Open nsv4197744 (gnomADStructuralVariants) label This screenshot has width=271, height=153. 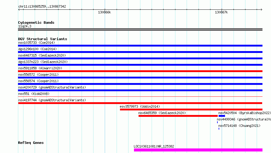tap(52, 100)
